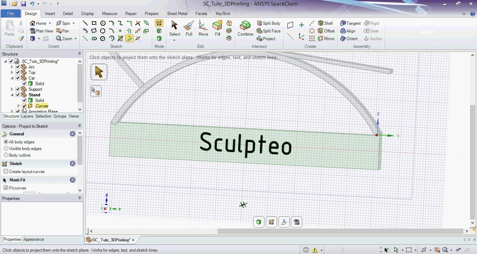Viewport: 477px width, 254px height.
Task: Open the File menu
Action: (x=10, y=14)
